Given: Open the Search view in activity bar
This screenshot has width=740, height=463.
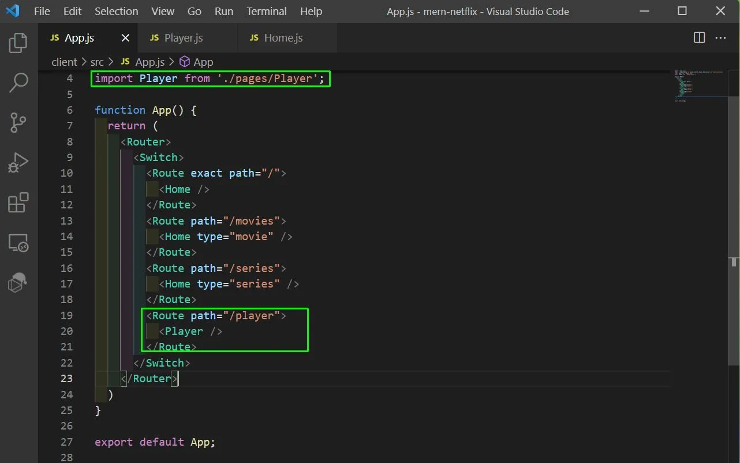Looking at the screenshot, I should tap(18, 83).
